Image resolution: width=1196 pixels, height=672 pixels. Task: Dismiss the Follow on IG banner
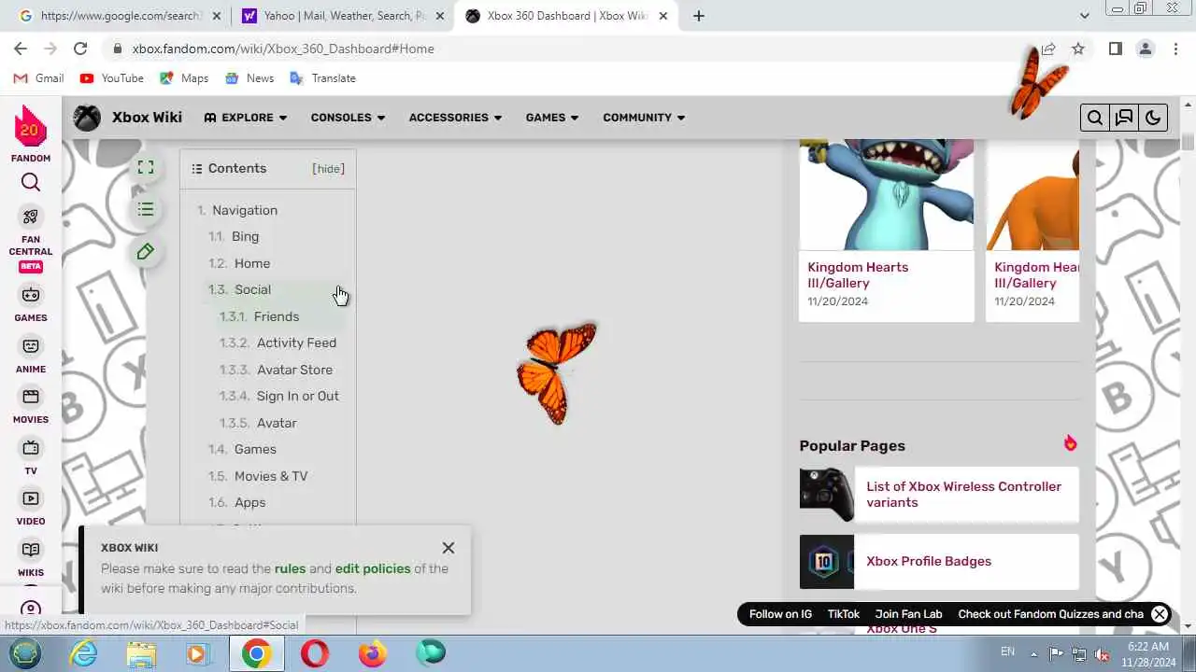tap(1160, 614)
